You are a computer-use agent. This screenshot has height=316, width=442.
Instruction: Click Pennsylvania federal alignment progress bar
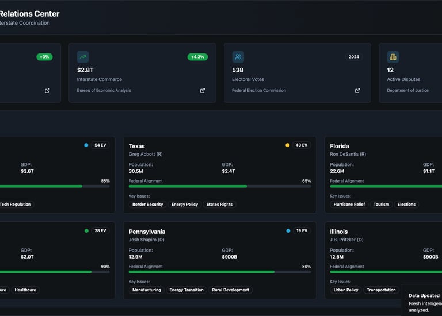220,272
